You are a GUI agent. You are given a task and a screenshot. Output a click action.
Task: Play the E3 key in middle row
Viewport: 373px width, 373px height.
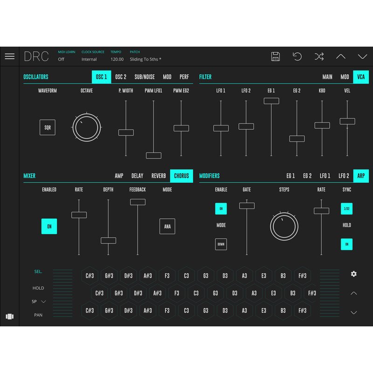[273, 293]
